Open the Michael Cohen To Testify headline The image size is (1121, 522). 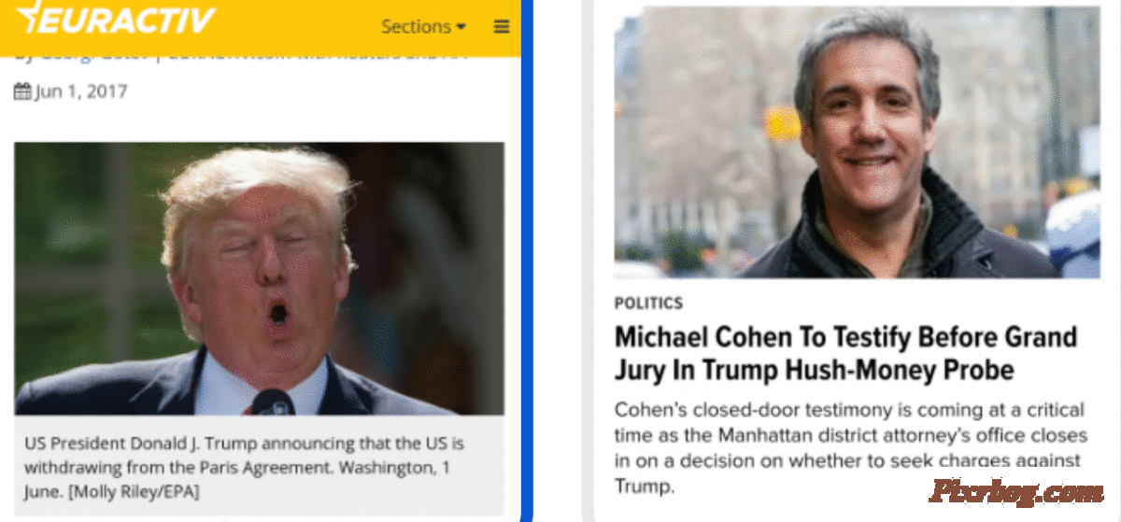(x=845, y=353)
